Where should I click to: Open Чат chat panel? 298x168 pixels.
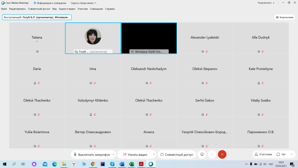[281, 154]
